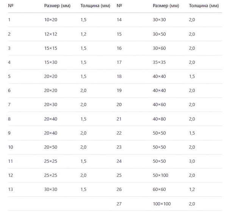Image resolution: width=227 pixels, height=213 pixels.
Task: Select the 50×100 size cell
Action: (x=160, y=175)
